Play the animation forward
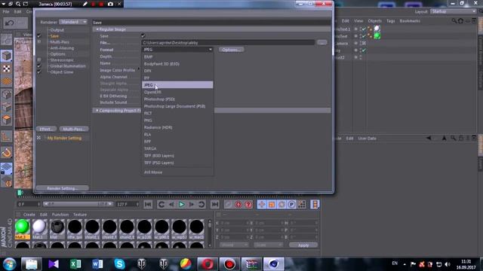This screenshot has width=483, height=271. (x=182, y=204)
